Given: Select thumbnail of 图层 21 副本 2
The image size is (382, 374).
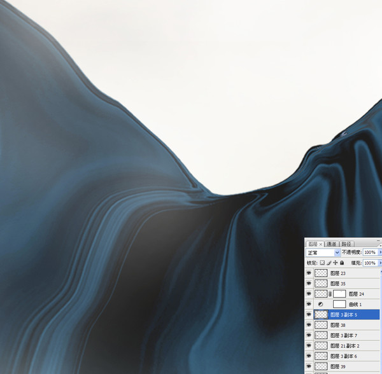Looking at the screenshot, I should [321, 346].
